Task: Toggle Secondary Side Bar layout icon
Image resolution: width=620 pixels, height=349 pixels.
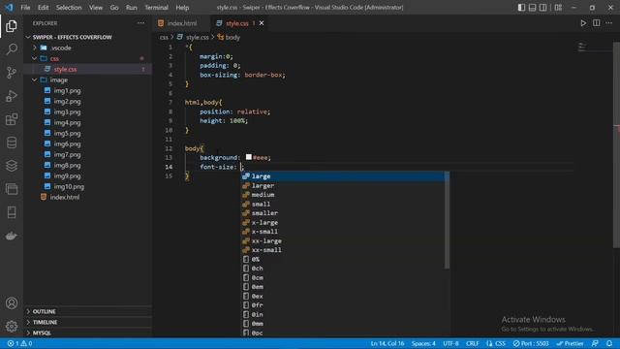Action: coord(542,8)
